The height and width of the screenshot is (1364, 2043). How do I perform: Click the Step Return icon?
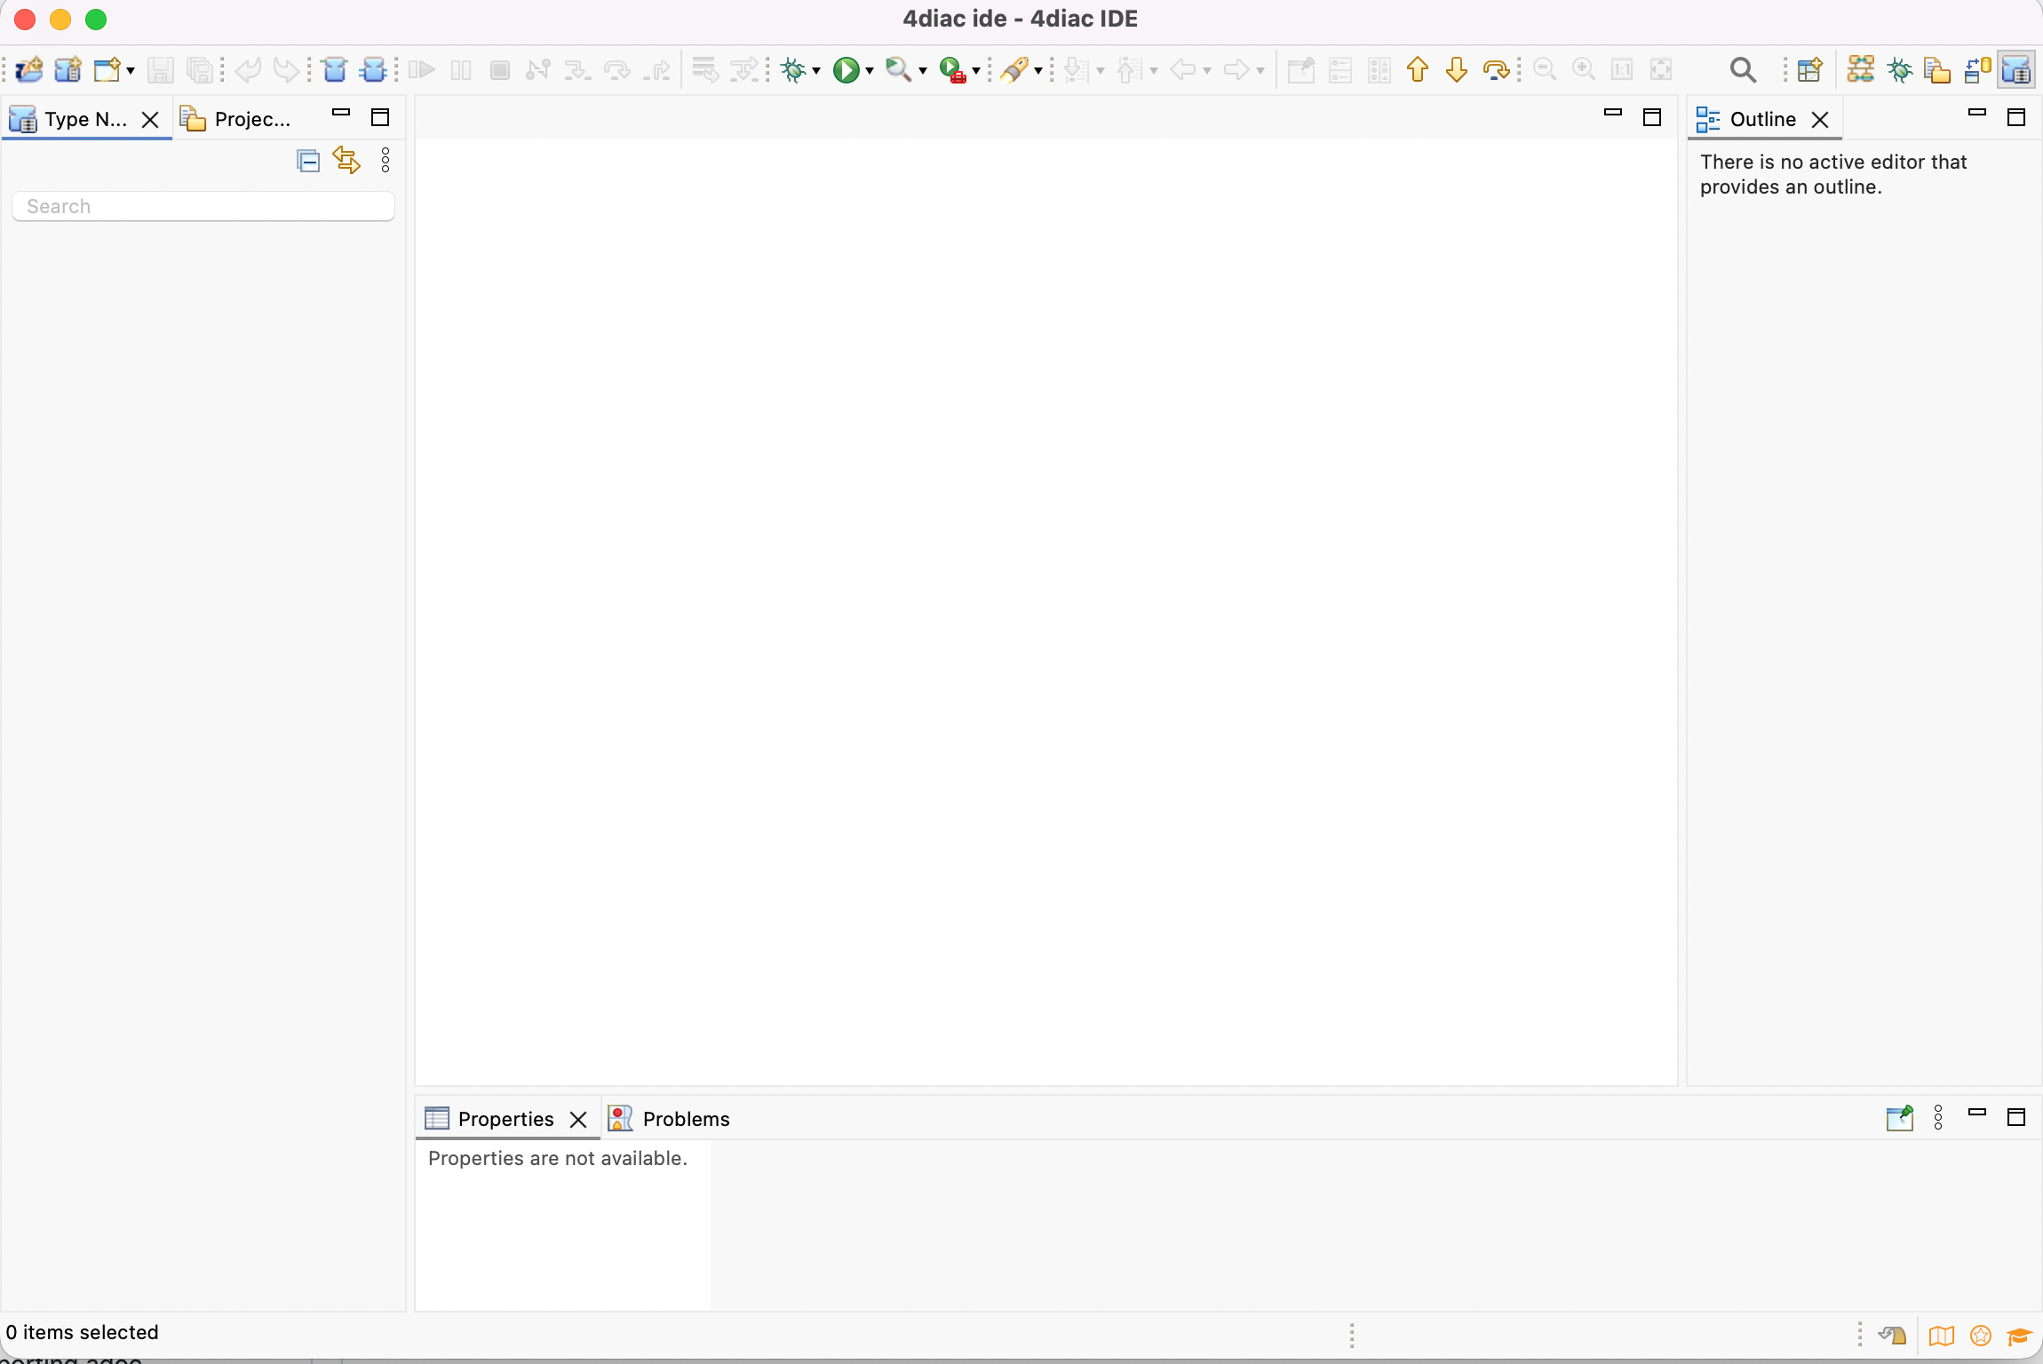pyautogui.click(x=656, y=69)
